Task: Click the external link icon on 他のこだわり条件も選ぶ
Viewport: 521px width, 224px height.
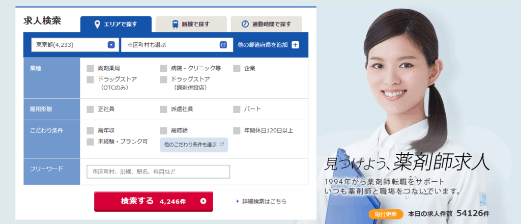Action: coord(222,145)
